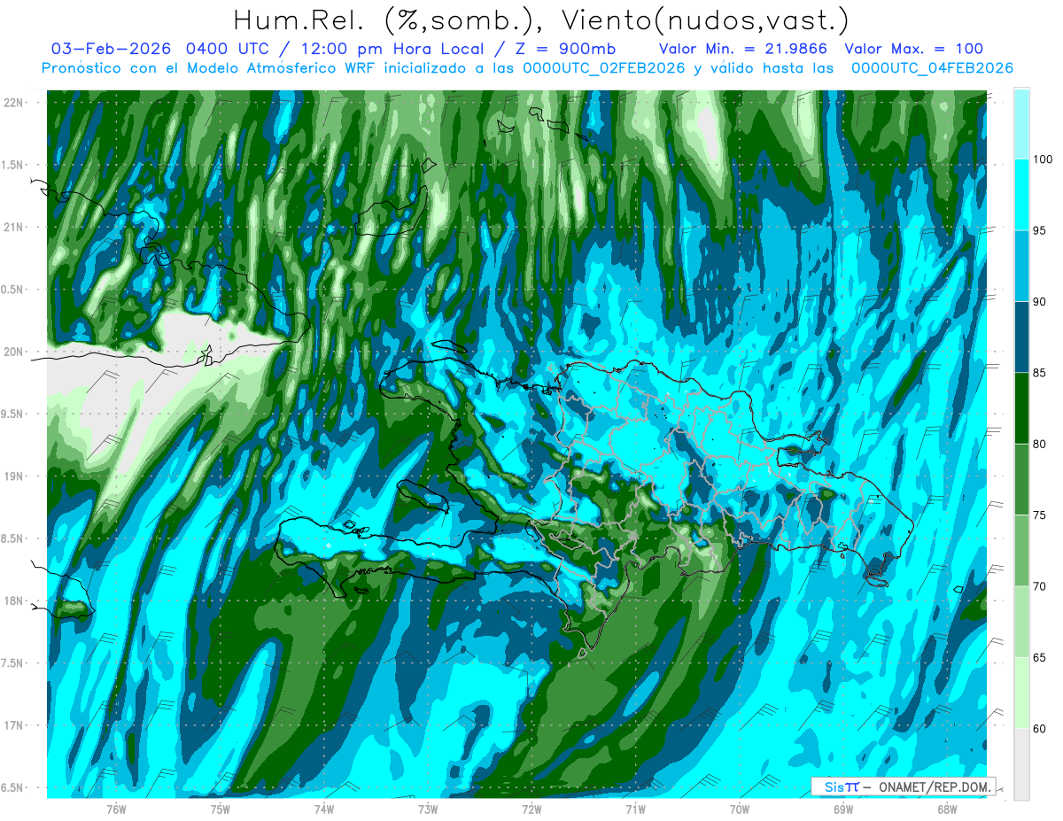Click the '74W' longitude label
The image size is (1063, 821).
[324, 809]
